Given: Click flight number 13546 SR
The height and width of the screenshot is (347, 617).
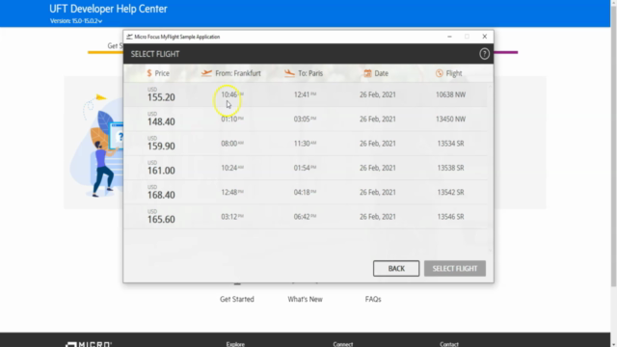Looking at the screenshot, I should tap(450, 216).
